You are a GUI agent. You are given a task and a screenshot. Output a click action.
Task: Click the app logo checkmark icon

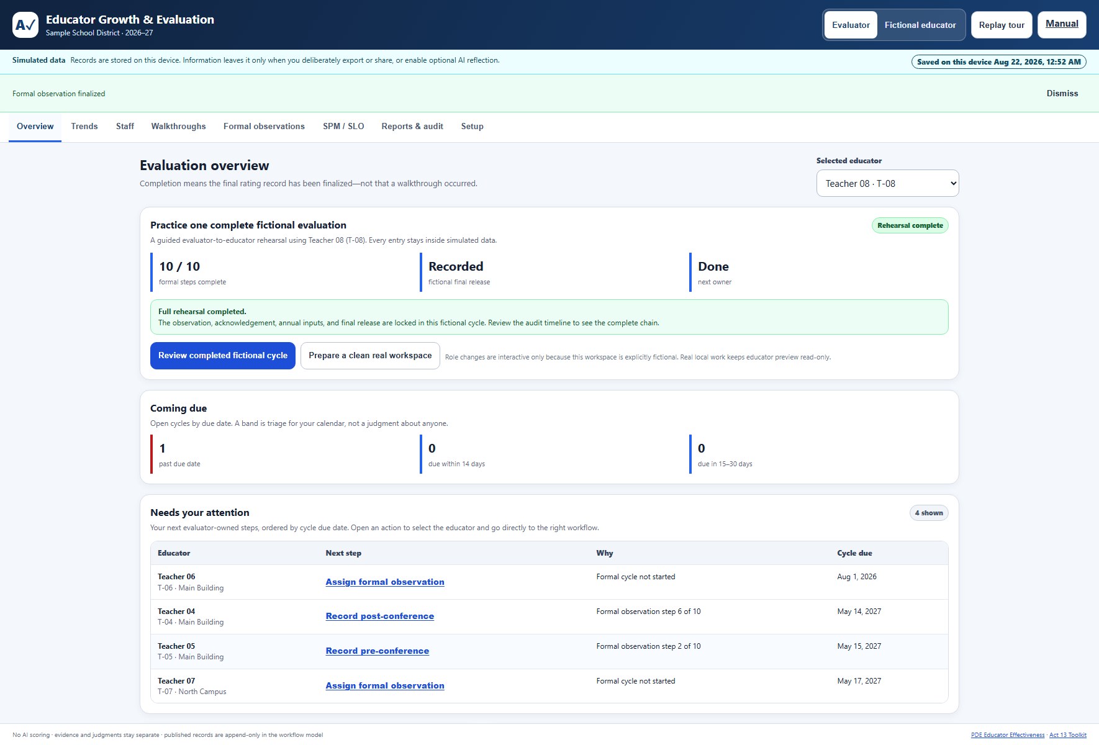coord(25,25)
